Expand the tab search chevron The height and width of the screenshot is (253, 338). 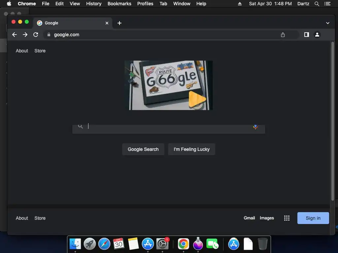click(328, 23)
